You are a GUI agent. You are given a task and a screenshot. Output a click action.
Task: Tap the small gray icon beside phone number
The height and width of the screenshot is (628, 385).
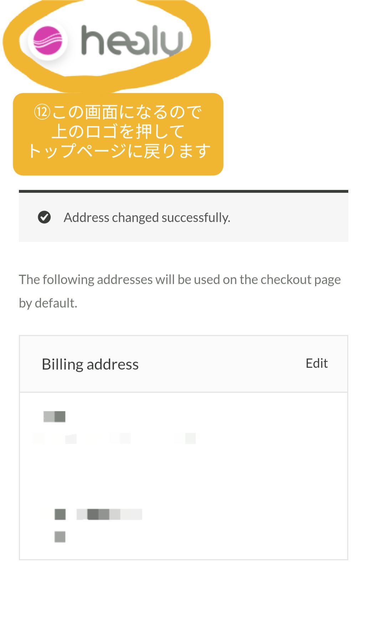click(x=60, y=514)
